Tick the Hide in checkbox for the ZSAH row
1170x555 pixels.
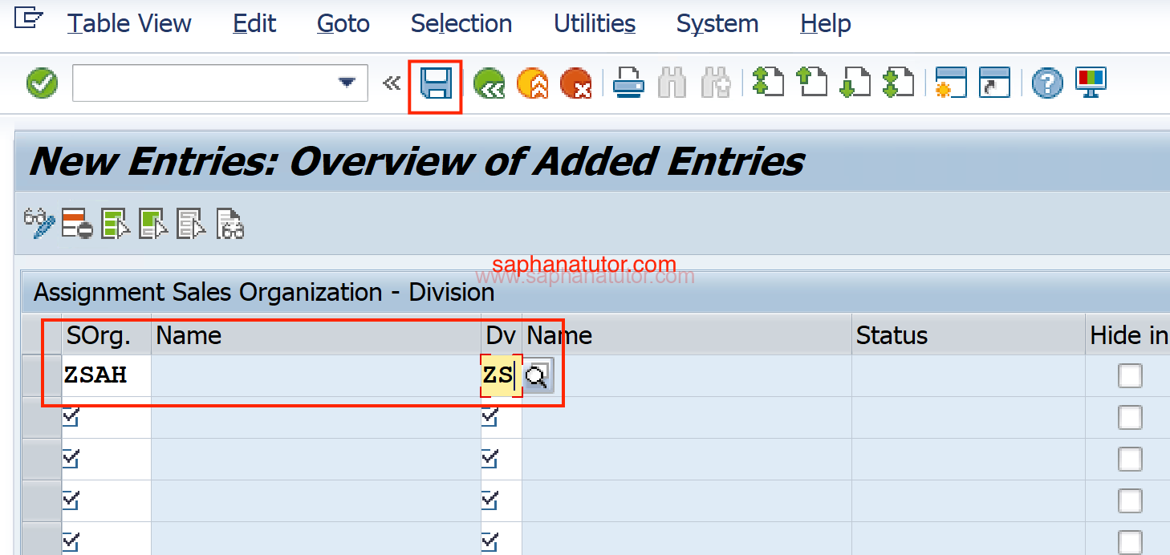(x=1130, y=376)
